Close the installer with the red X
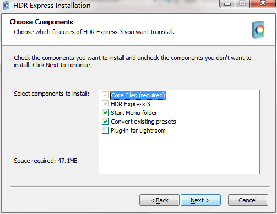Image resolution: width=277 pixels, height=214 pixels. (263, 4)
